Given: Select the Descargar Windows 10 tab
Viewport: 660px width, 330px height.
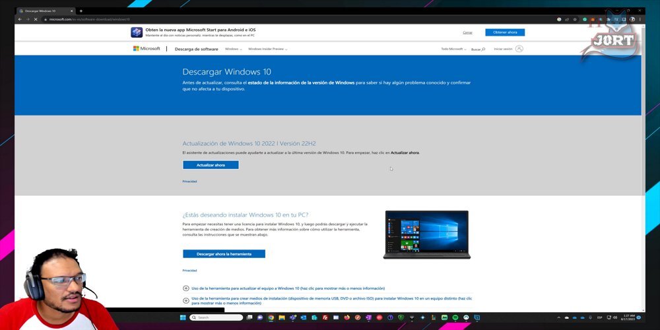Looking at the screenshot, I should [46, 11].
